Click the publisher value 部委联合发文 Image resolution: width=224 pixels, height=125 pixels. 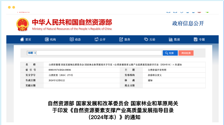pyautogui.click(x=155, y=75)
